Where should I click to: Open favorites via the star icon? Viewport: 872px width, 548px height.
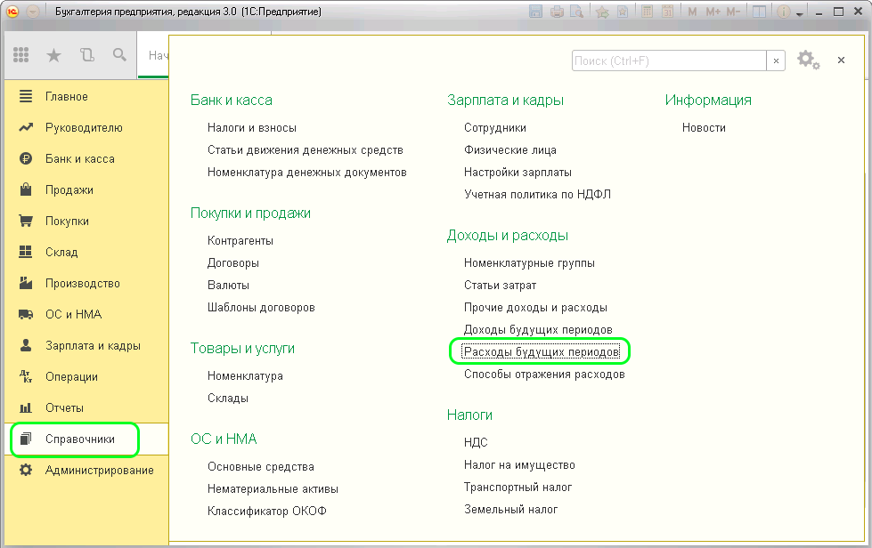point(53,55)
